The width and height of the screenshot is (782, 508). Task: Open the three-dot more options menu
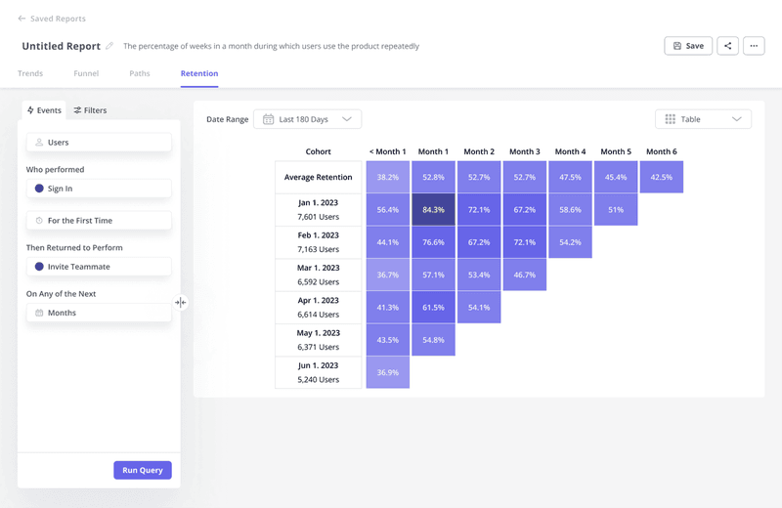753,46
